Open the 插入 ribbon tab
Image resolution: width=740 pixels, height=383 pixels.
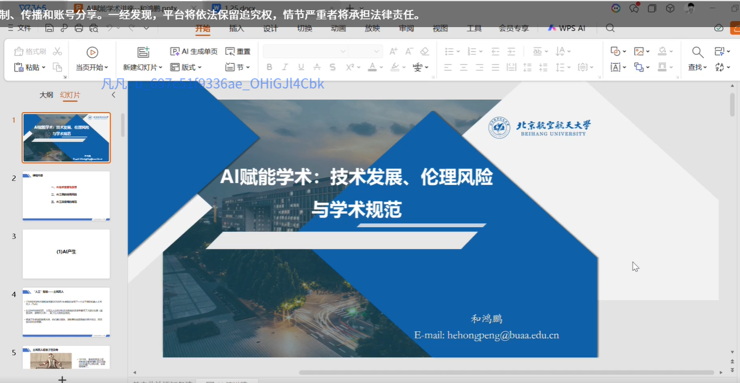(x=236, y=28)
